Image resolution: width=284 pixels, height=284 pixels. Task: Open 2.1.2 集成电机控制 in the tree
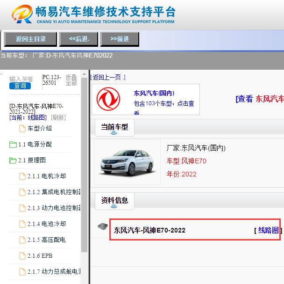pos(54,192)
